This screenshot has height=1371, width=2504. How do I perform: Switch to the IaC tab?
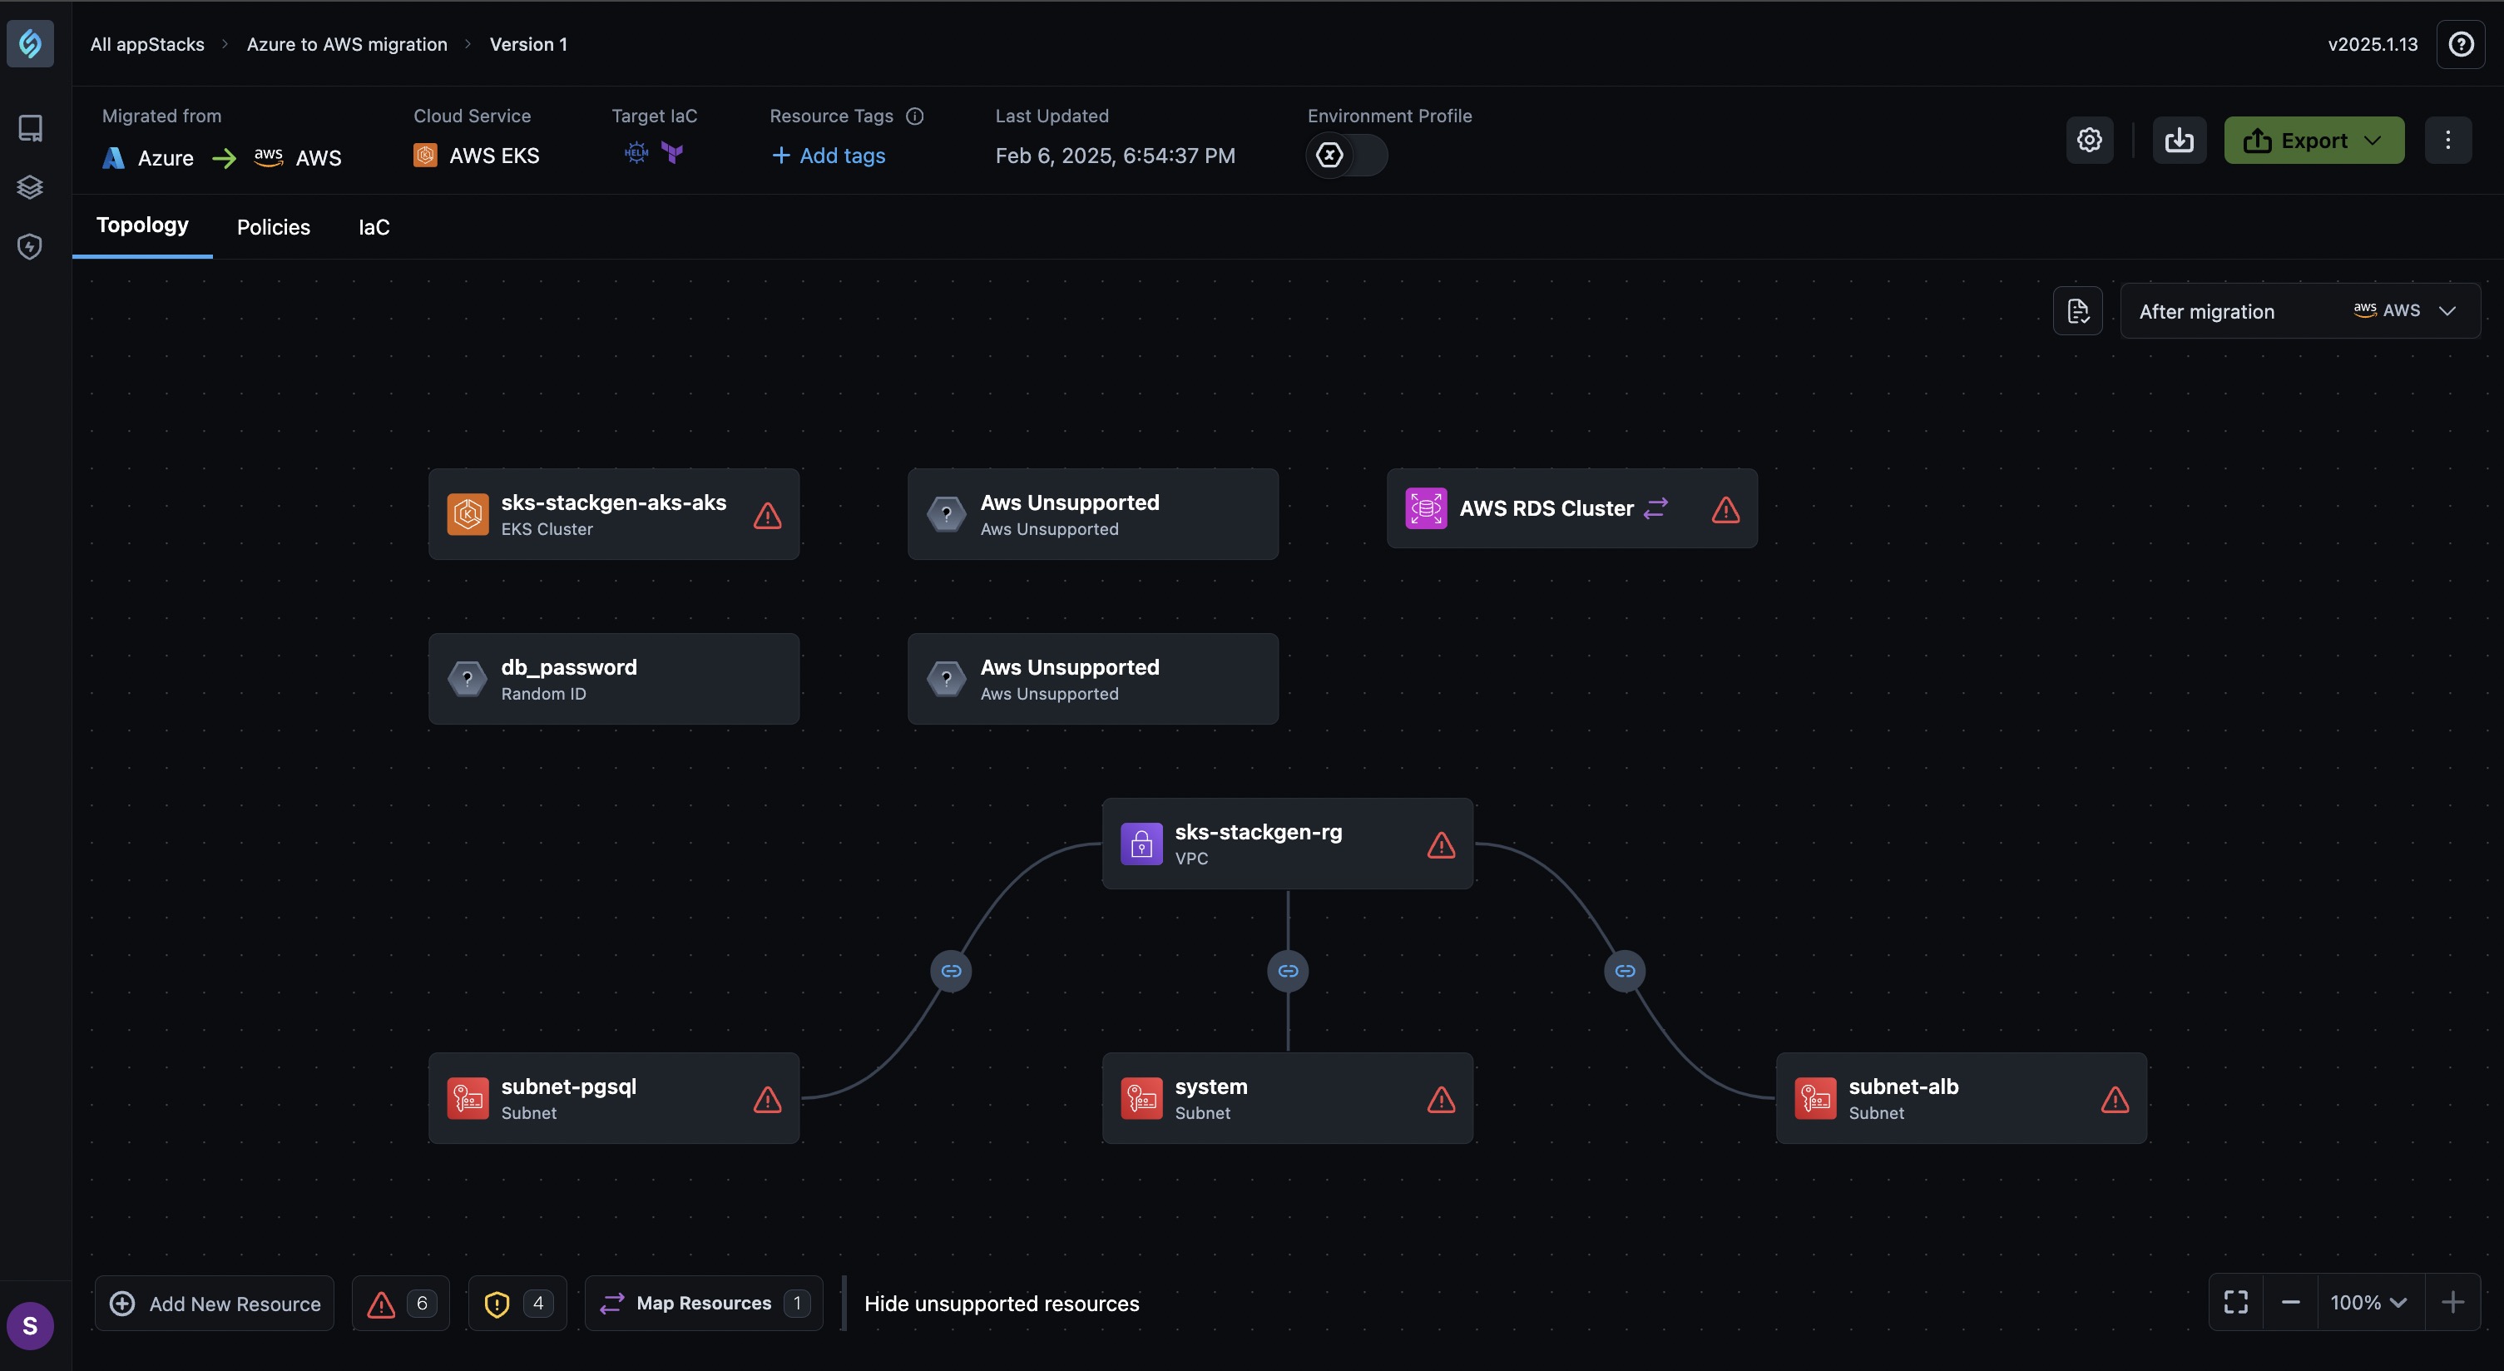374,227
